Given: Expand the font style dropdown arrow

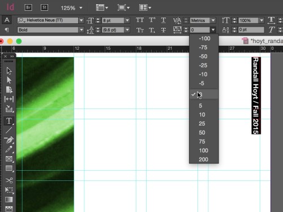Looking at the screenshot, I should (82, 30).
